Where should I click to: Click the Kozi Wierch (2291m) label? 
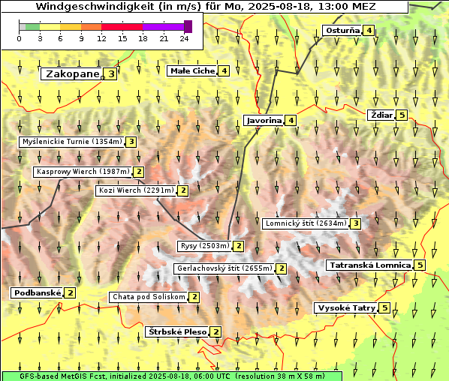[136, 190]
